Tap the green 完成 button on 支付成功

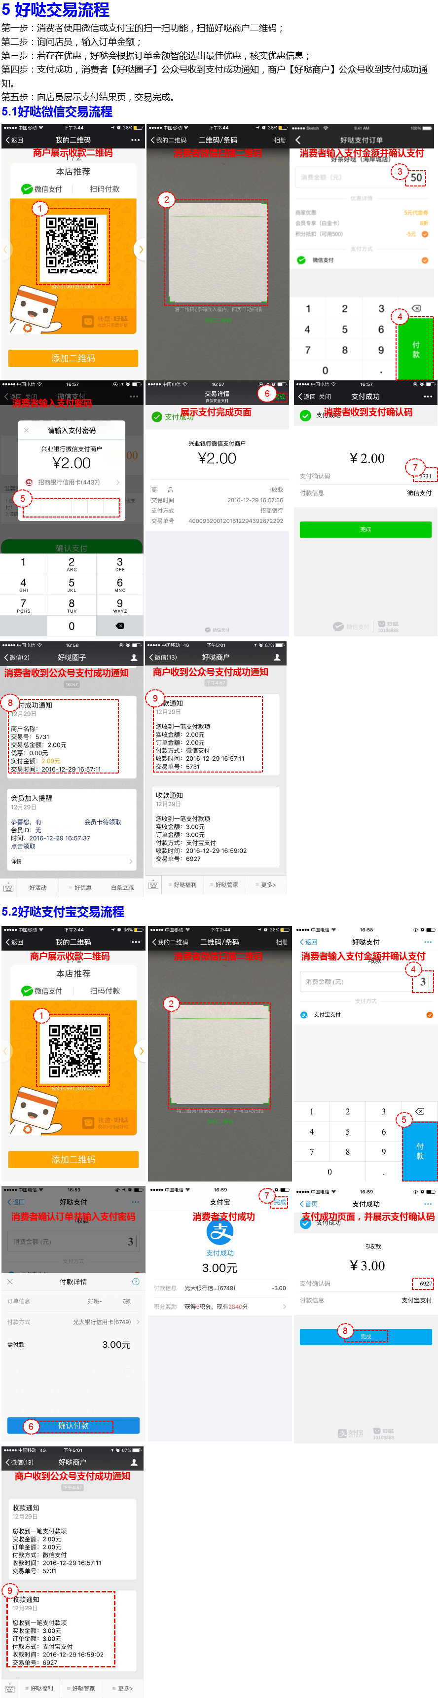[x=365, y=529]
